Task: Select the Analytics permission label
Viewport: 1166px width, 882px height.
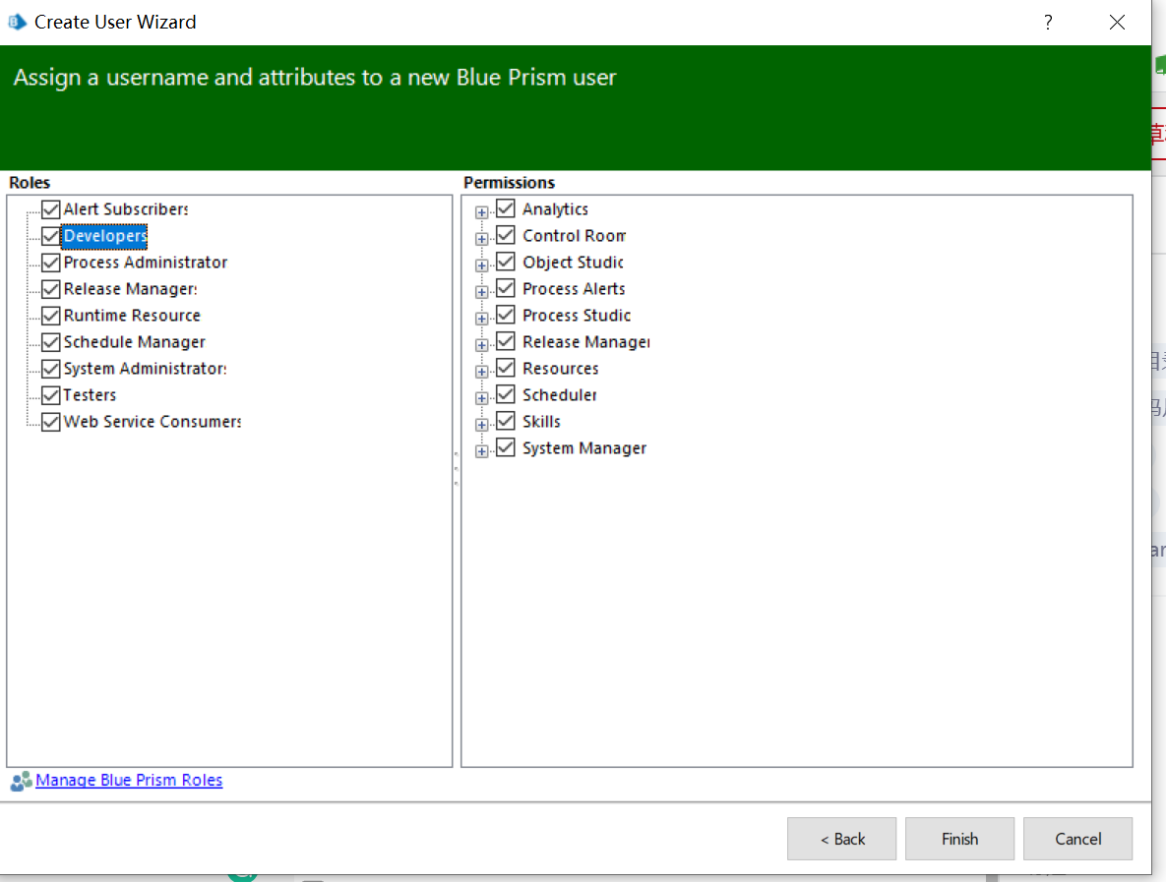Action: pyautogui.click(x=555, y=209)
